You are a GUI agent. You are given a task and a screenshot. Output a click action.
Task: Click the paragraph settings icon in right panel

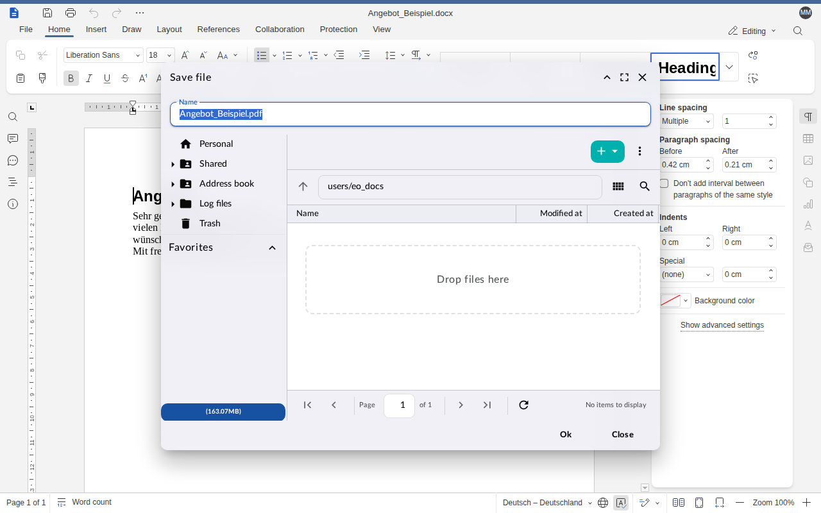tap(808, 117)
